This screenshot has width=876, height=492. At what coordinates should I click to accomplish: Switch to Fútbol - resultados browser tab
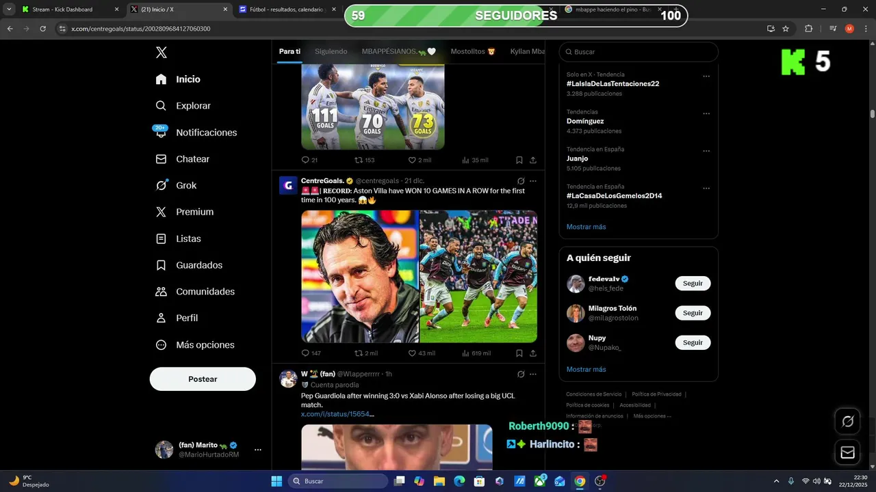287,10
